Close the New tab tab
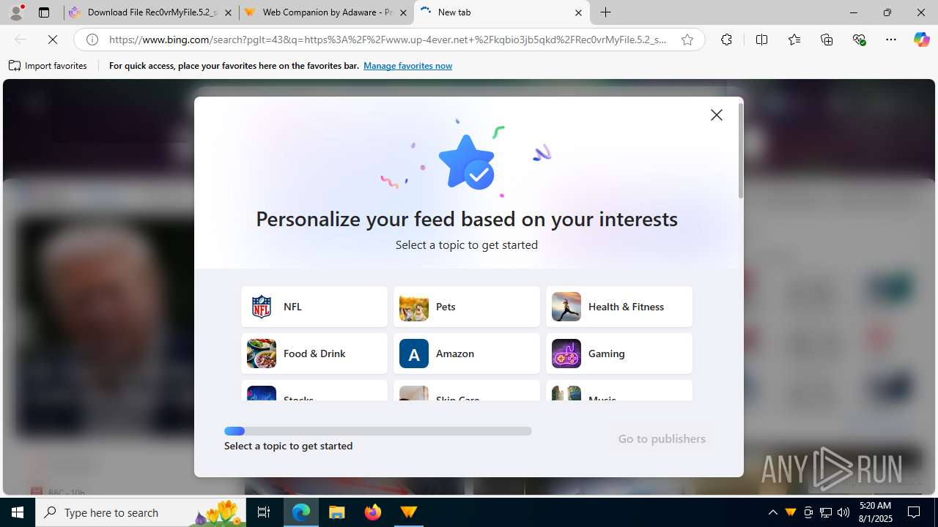 coord(578,12)
